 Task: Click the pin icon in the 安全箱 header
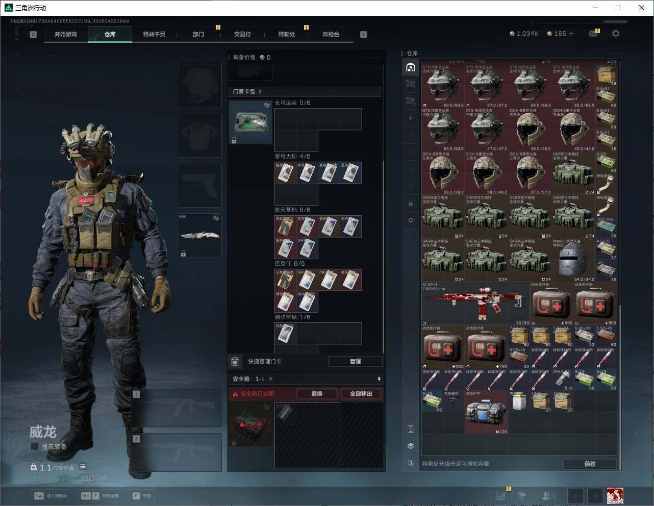pos(379,379)
